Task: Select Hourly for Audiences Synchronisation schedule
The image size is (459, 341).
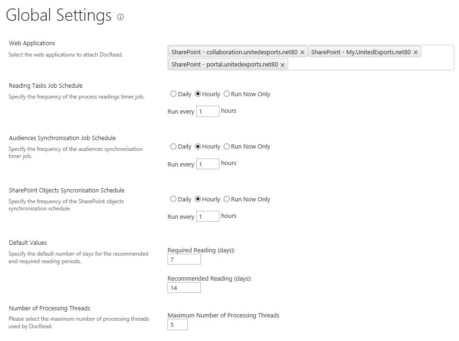Action: (x=198, y=147)
